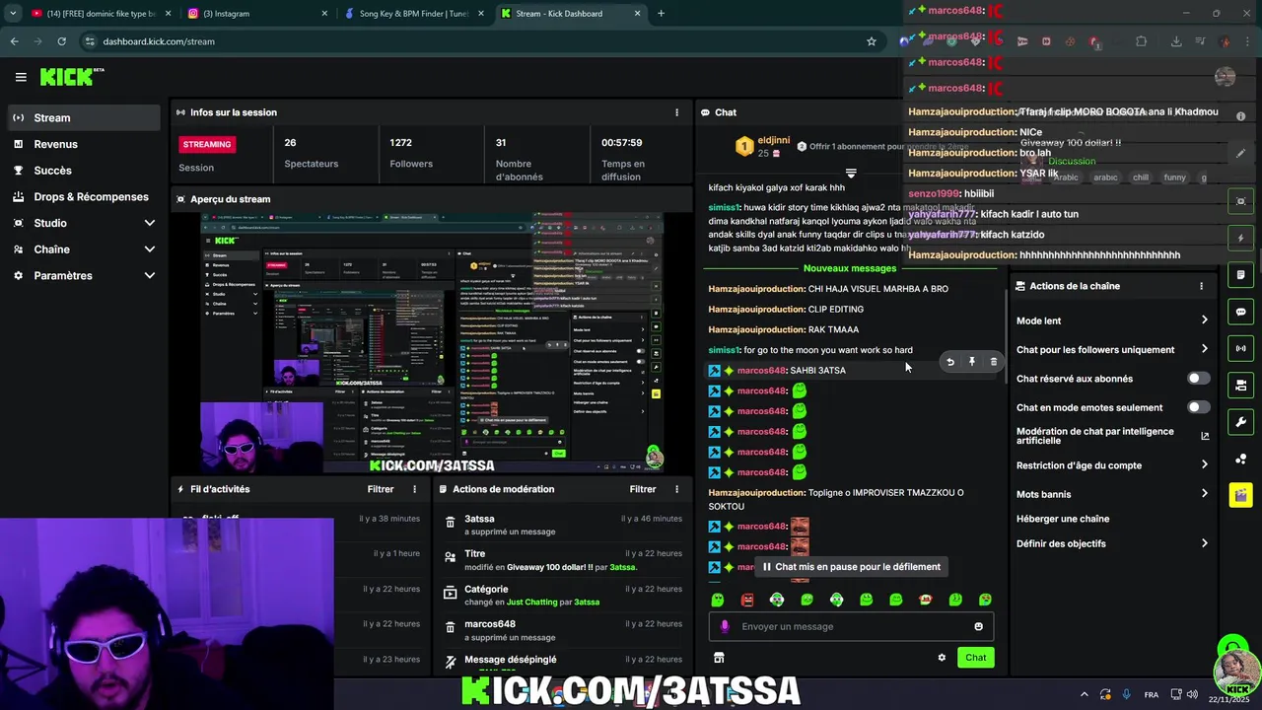
Task: Switch to Song Key & BPM Finder tab
Action: pyautogui.click(x=412, y=14)
